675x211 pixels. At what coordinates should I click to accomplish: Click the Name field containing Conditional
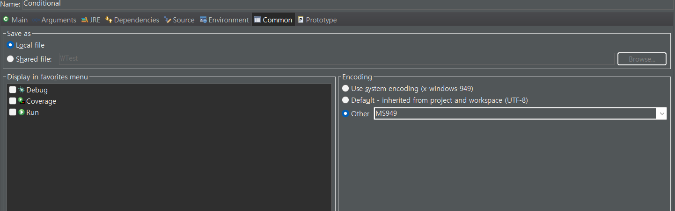[x=348, y=4]
